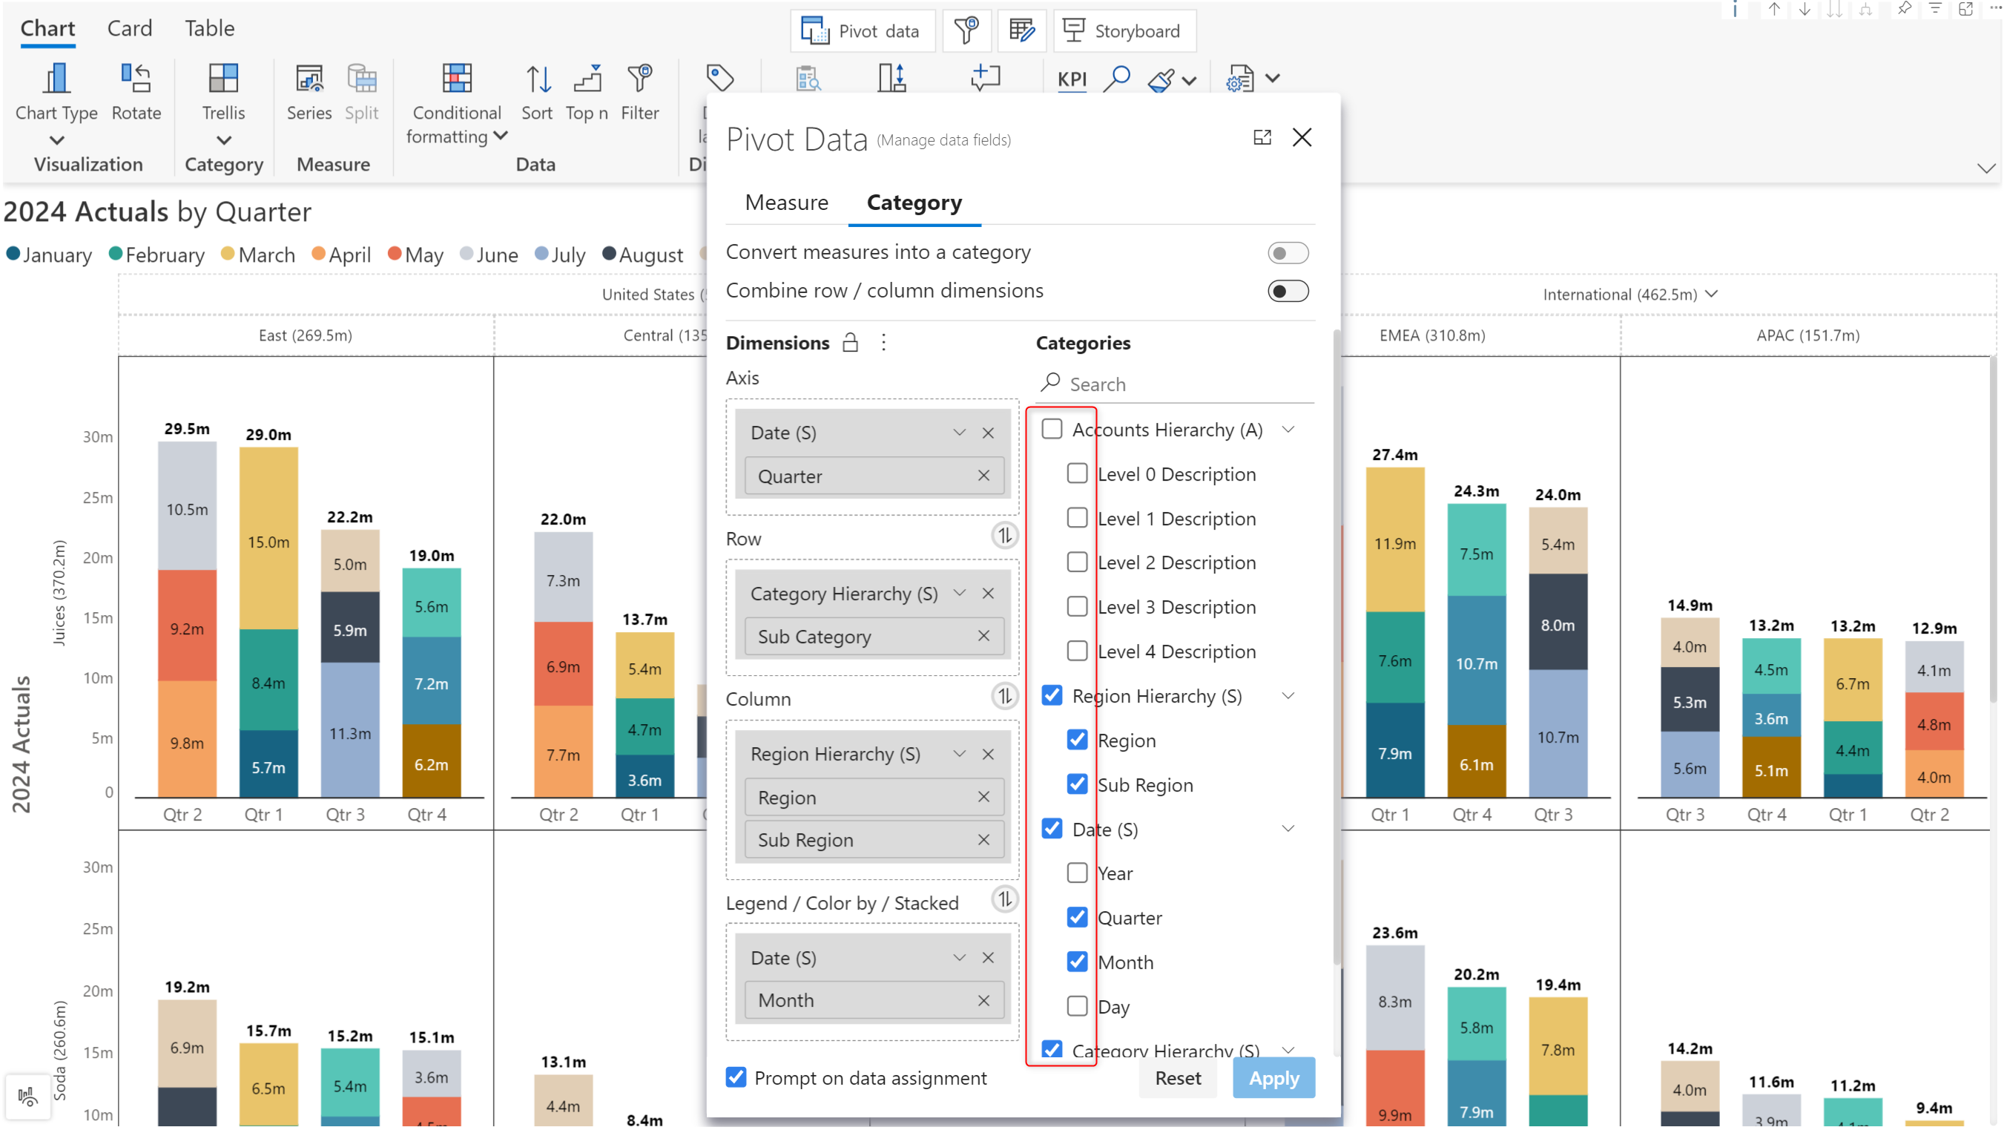Click the January legend color dot

coord(13,254)
